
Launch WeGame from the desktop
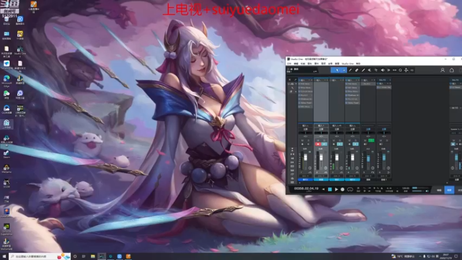click(x=6, y=169)
